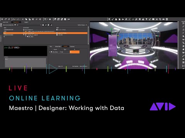Select the circle rotate tool in the right sidebar
Screen dimensions: 185x138
[183, 30]
